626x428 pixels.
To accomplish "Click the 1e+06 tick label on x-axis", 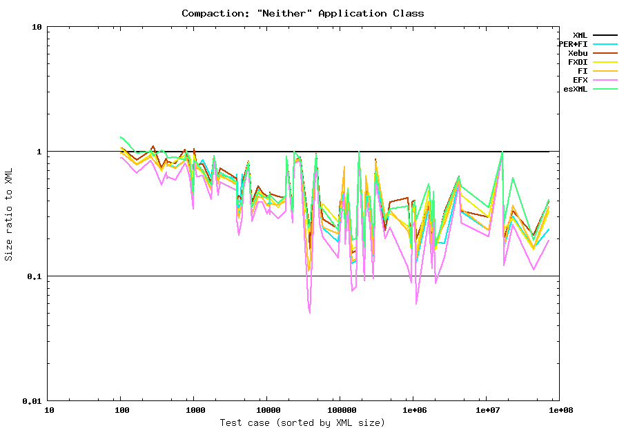I will point(413,410).
